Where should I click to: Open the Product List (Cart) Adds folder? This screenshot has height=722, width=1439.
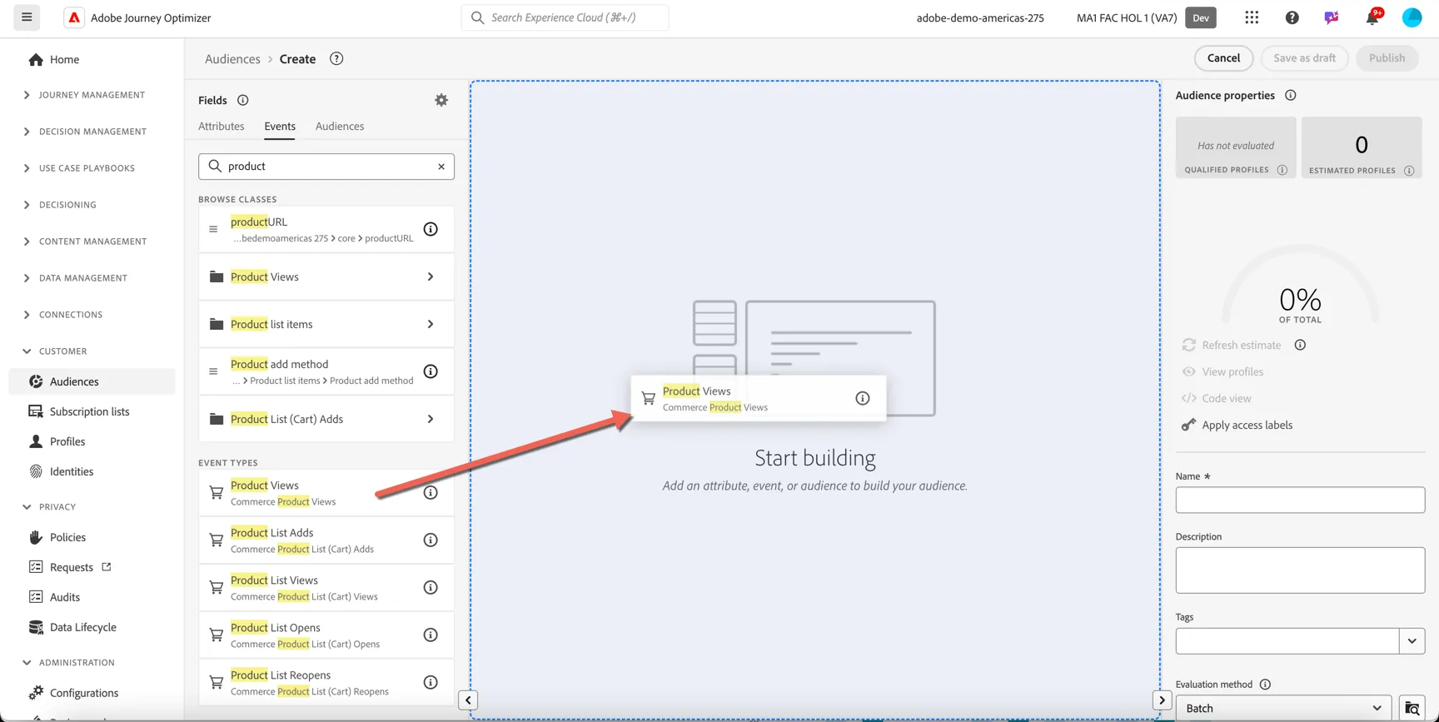pos(326,419)
